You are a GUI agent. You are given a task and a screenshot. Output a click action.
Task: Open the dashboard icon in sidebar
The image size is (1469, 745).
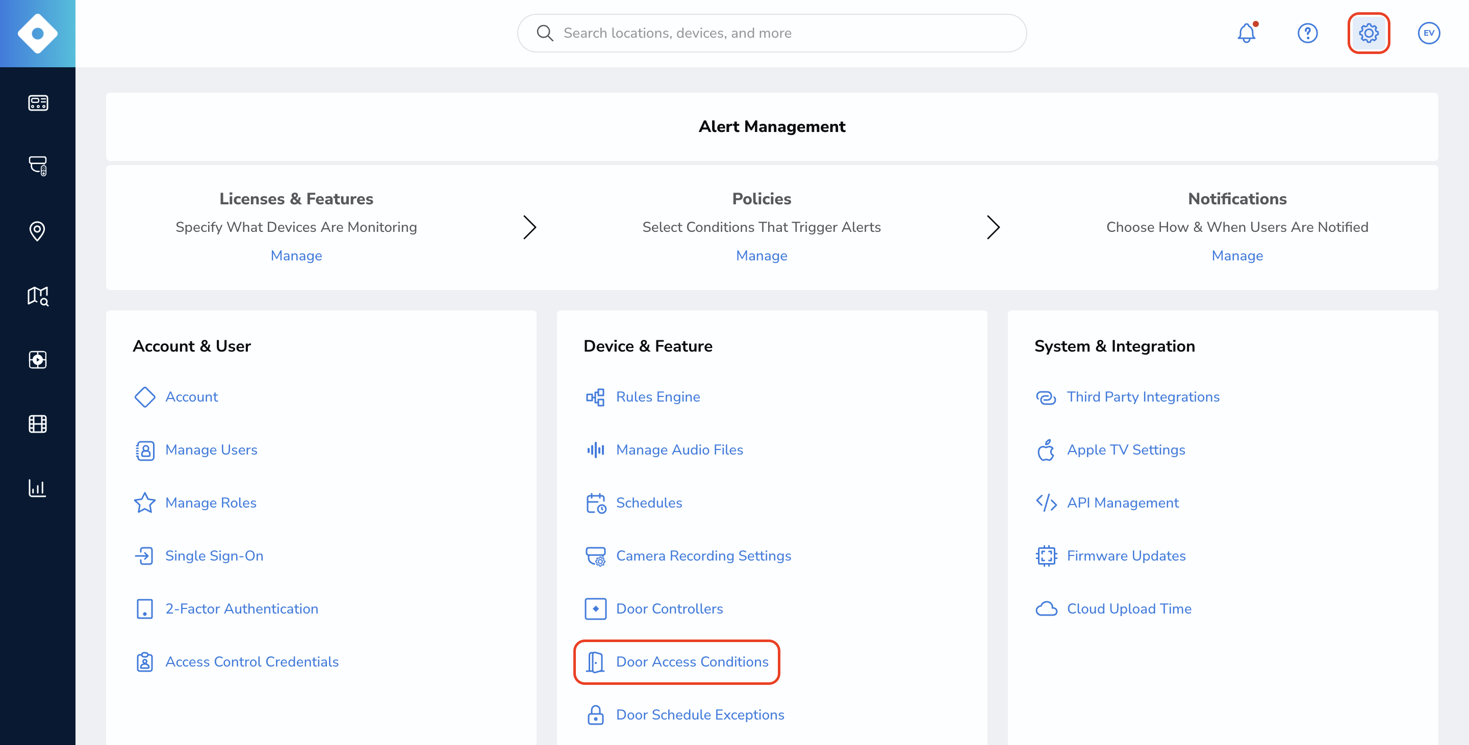(x=38, y=103)
